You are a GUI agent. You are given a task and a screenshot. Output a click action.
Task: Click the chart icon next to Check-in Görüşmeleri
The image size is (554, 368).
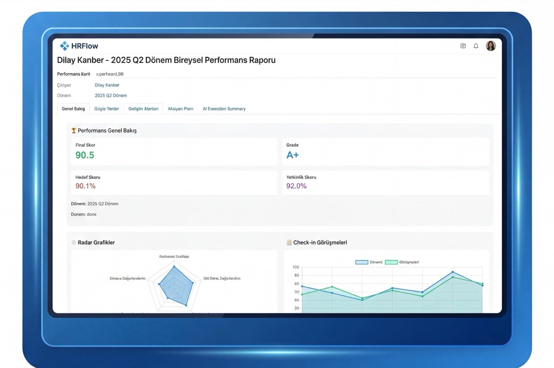tap(289, 243)
